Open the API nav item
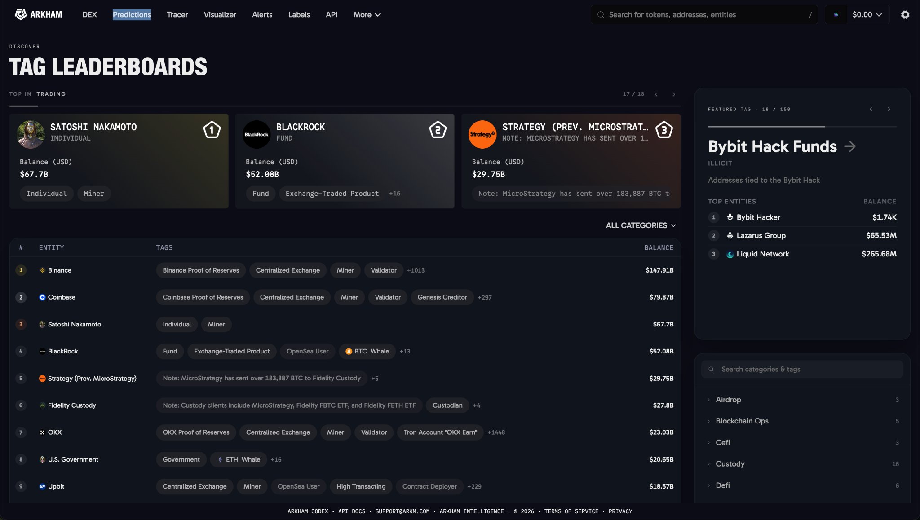Screen dimensions: 920x520 click(x=332, y=14)
